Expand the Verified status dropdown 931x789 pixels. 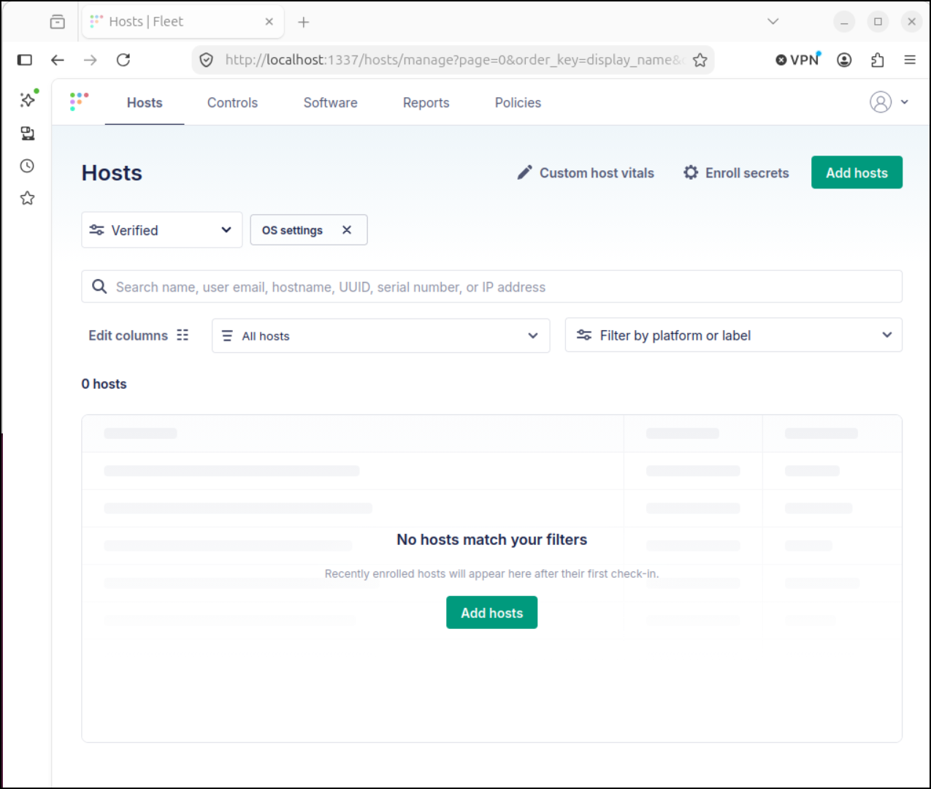click(x=161, y=230)
